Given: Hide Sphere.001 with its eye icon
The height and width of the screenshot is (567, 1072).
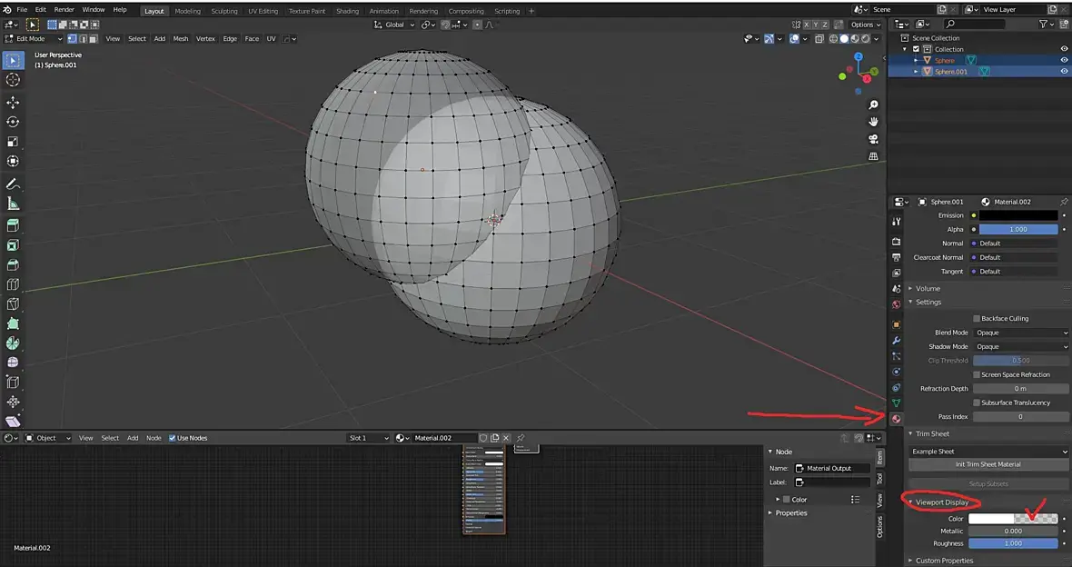Looking at the screenshot, I should pos(1064,72).
